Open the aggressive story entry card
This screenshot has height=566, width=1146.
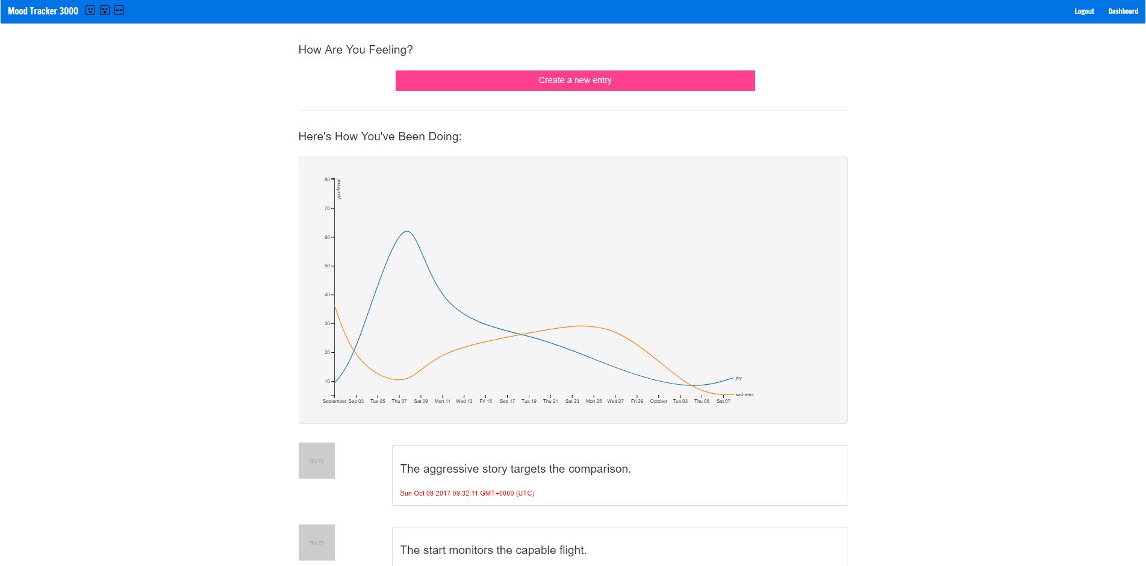(x=619, y=475)
